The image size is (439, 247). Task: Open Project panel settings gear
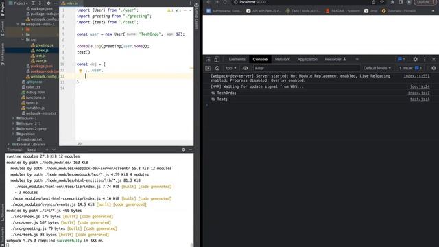tap(49, 3)
